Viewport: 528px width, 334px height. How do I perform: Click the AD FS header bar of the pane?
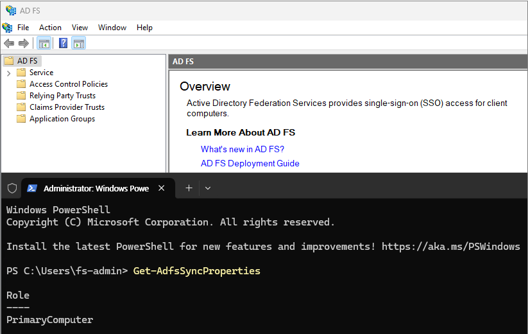coord(348,61)
